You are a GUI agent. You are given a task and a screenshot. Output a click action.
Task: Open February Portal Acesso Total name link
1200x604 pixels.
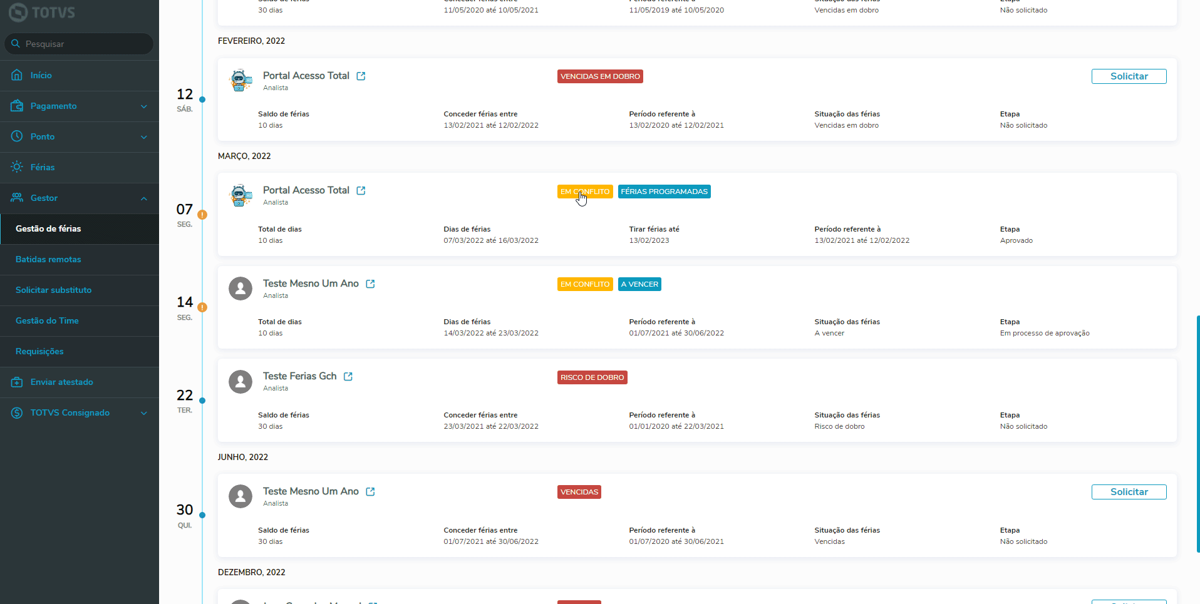(x=306, y=76)
